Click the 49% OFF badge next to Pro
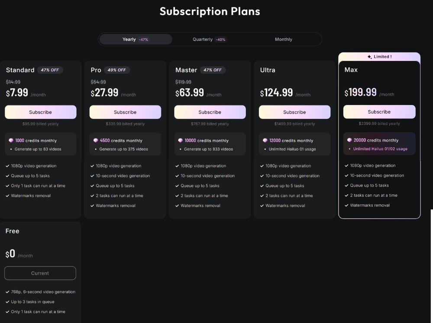 117,70
